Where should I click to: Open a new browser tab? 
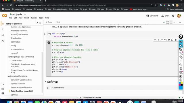pyautogui.click(x=45, y=1)
